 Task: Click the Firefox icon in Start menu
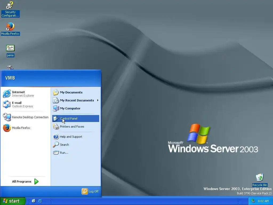pyautogui.click(x=7, y=128)
